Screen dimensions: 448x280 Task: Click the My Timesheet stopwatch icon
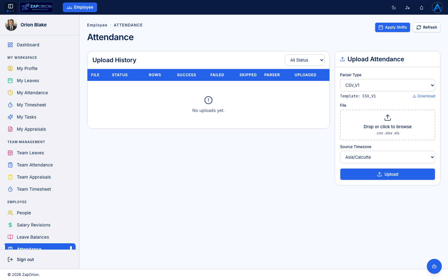[10, 105]
